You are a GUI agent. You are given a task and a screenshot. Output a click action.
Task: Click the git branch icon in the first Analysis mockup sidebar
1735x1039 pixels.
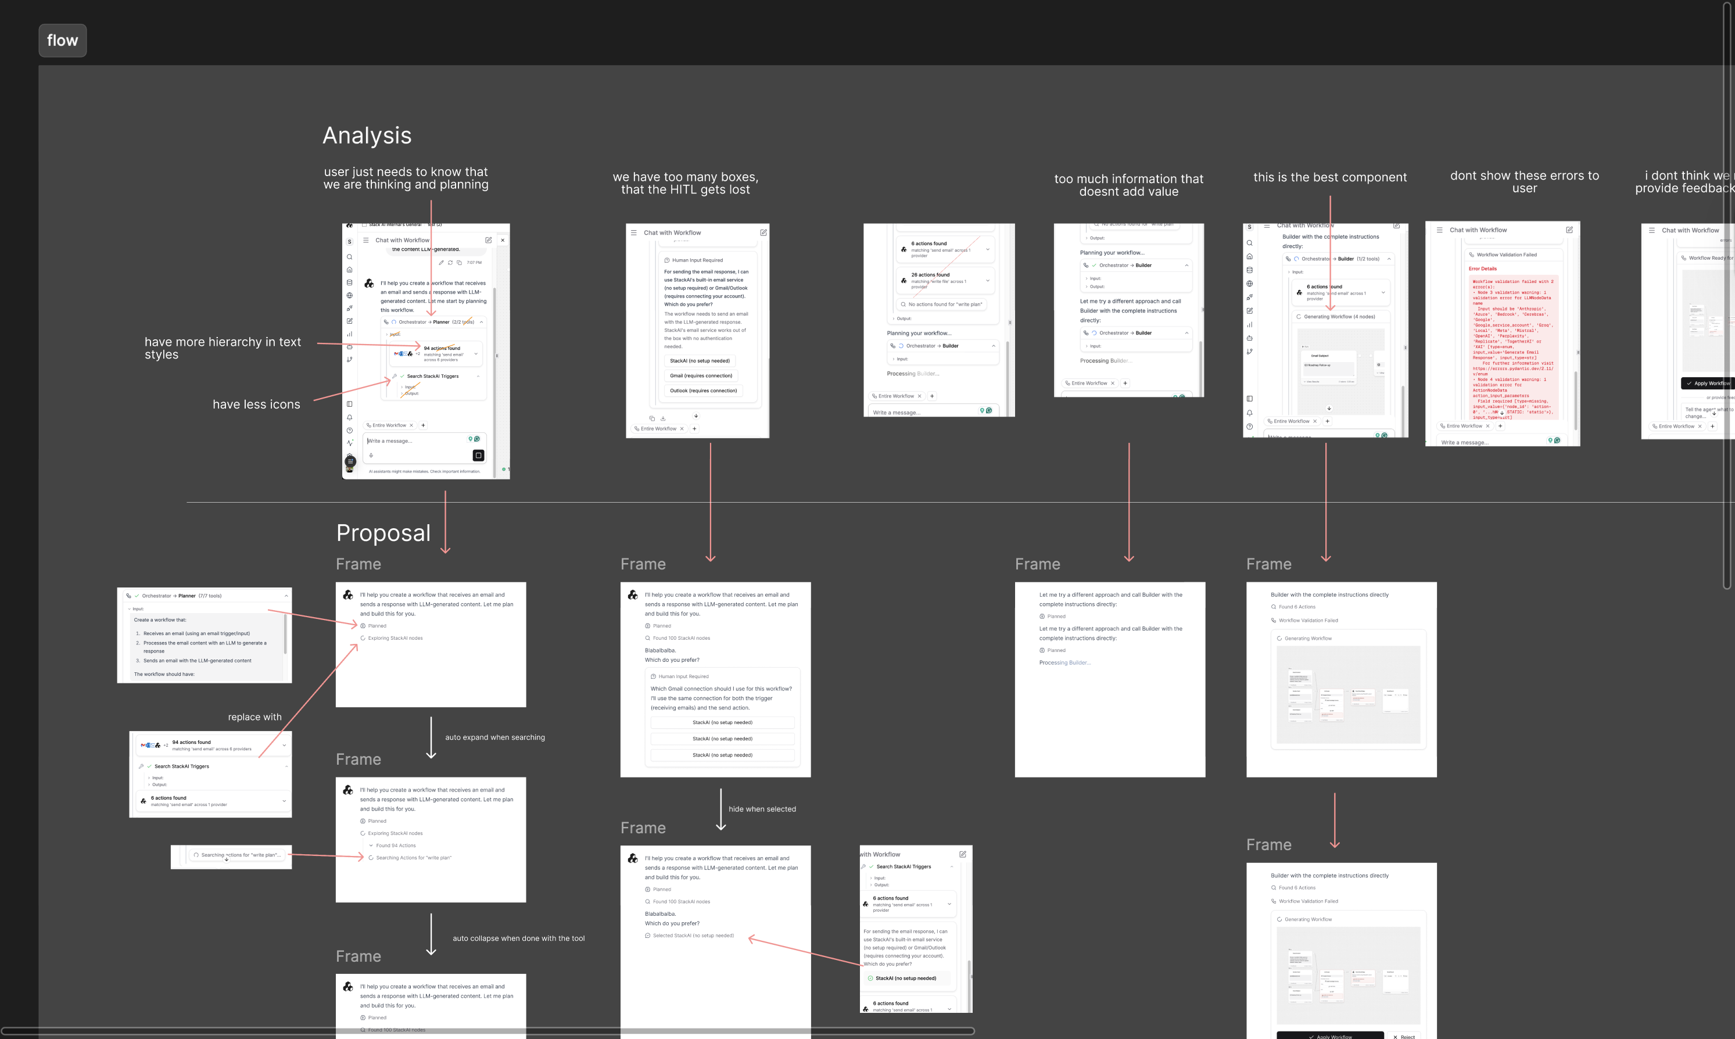349,359
